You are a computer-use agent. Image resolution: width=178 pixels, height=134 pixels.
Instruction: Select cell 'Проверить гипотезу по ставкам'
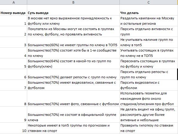click(149, 128)
